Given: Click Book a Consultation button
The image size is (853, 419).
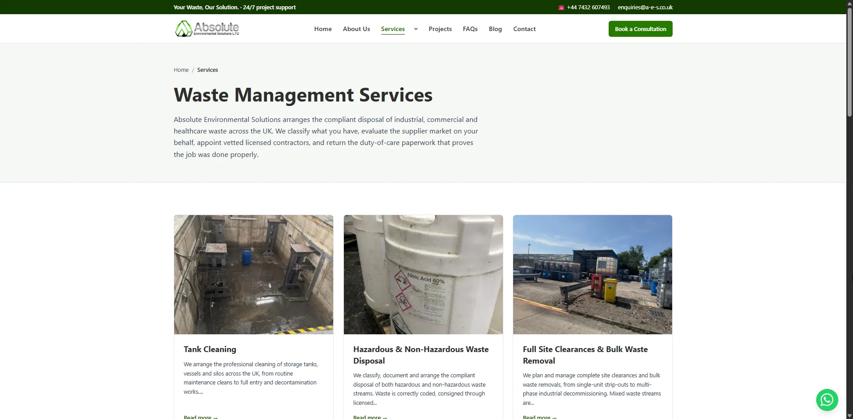Looking at the screenshot, I should pos(640,29).
